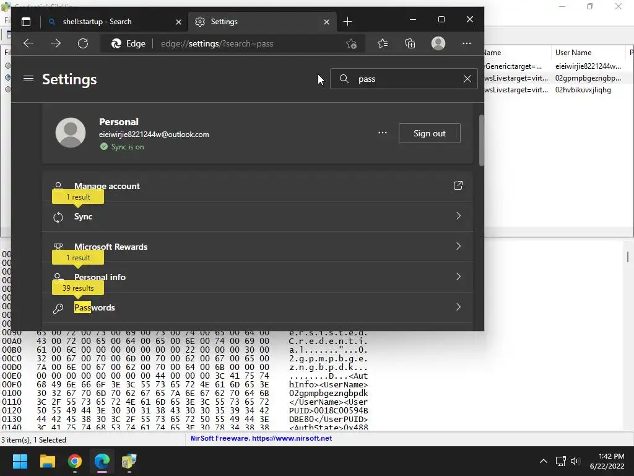Expand Passwords chevron
Screen dimensions: 634x476
pyautogui.click(x=458, y=307)
